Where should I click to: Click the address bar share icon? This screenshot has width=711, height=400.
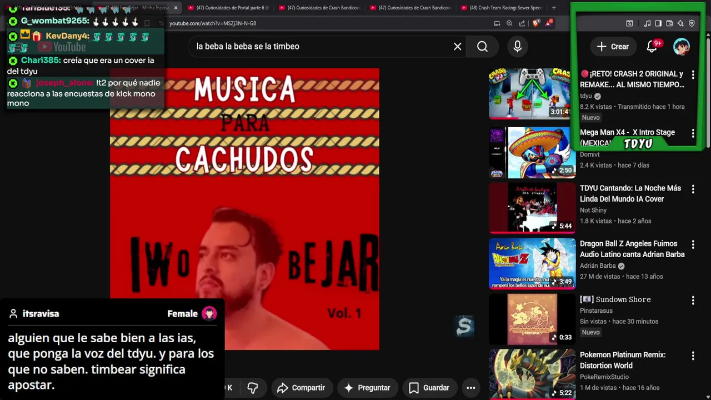522,23
